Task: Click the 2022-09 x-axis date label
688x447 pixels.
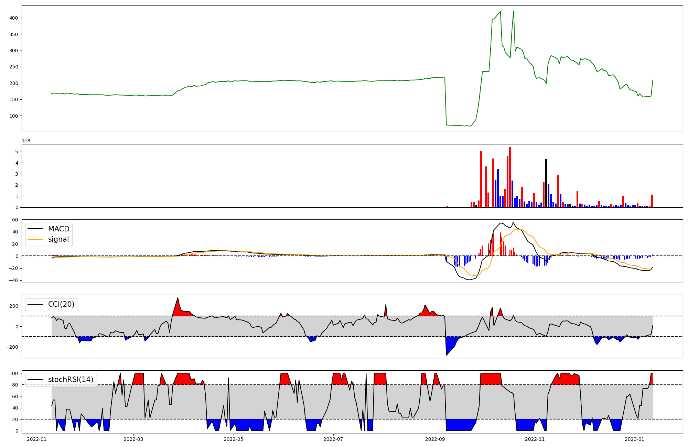Action: (435, 439)
